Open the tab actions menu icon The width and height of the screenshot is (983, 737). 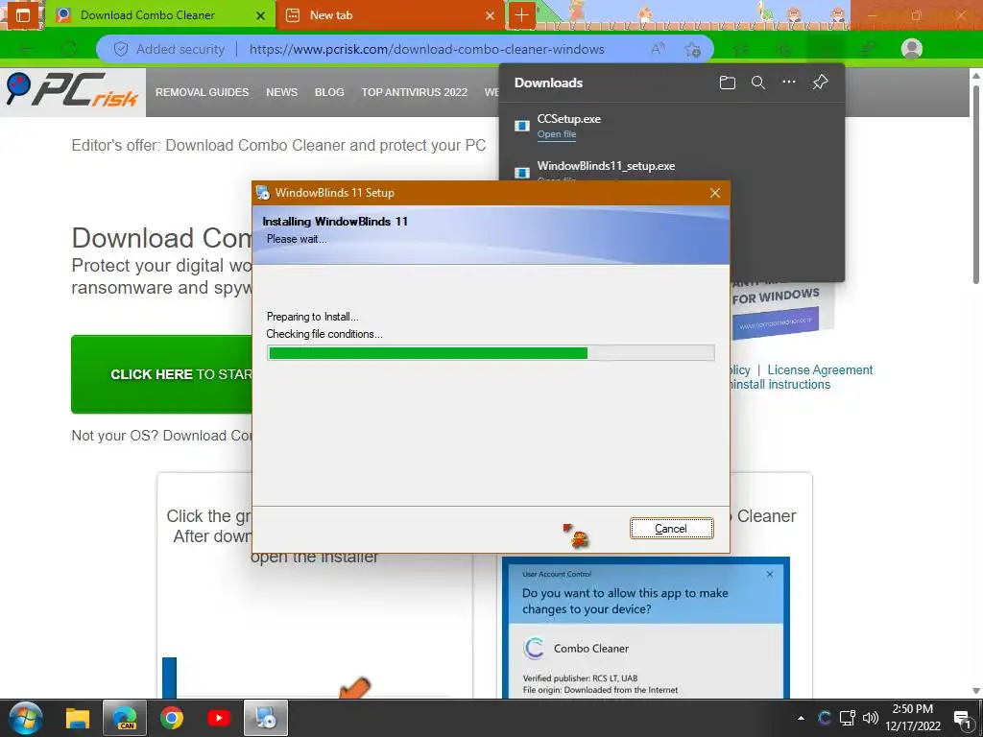pyautogui.click(x=23, y=15)
